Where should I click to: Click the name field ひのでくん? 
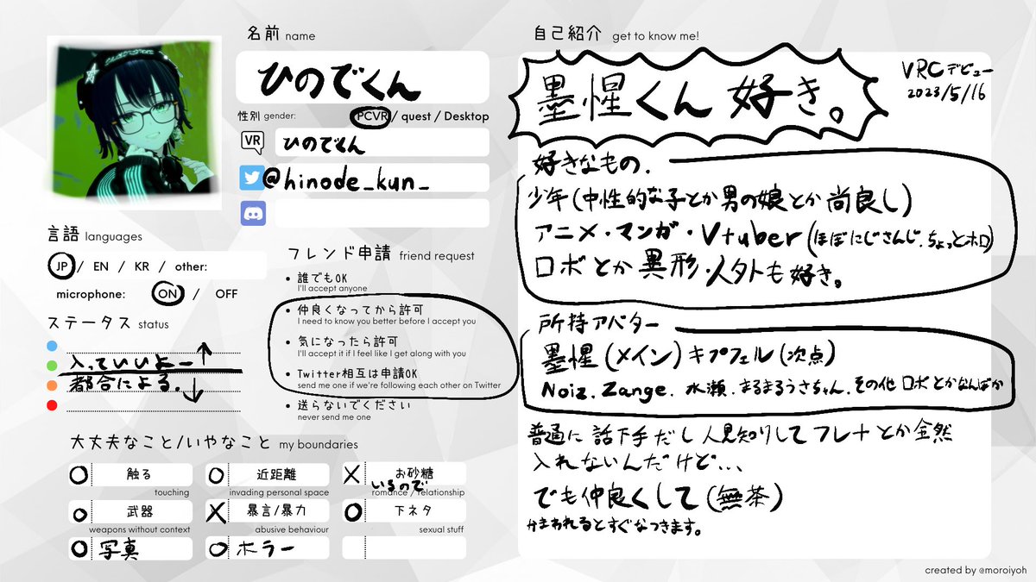point(363,77)
